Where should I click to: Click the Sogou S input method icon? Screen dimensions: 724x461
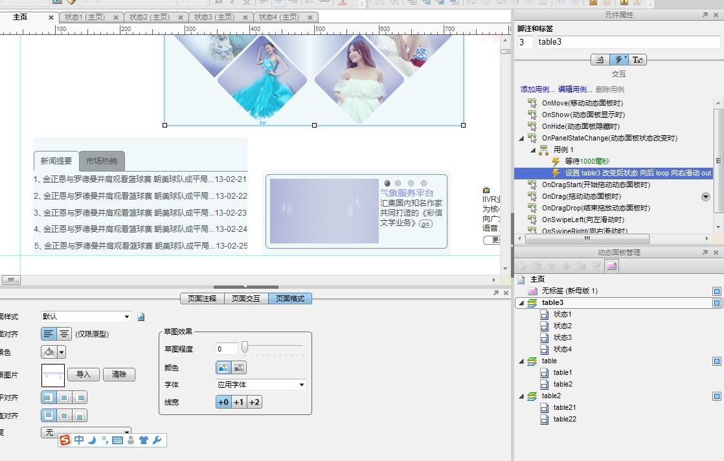65,440
